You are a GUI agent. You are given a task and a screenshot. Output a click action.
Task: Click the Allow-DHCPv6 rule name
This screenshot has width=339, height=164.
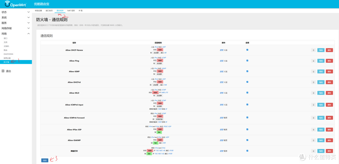point(74,82)
